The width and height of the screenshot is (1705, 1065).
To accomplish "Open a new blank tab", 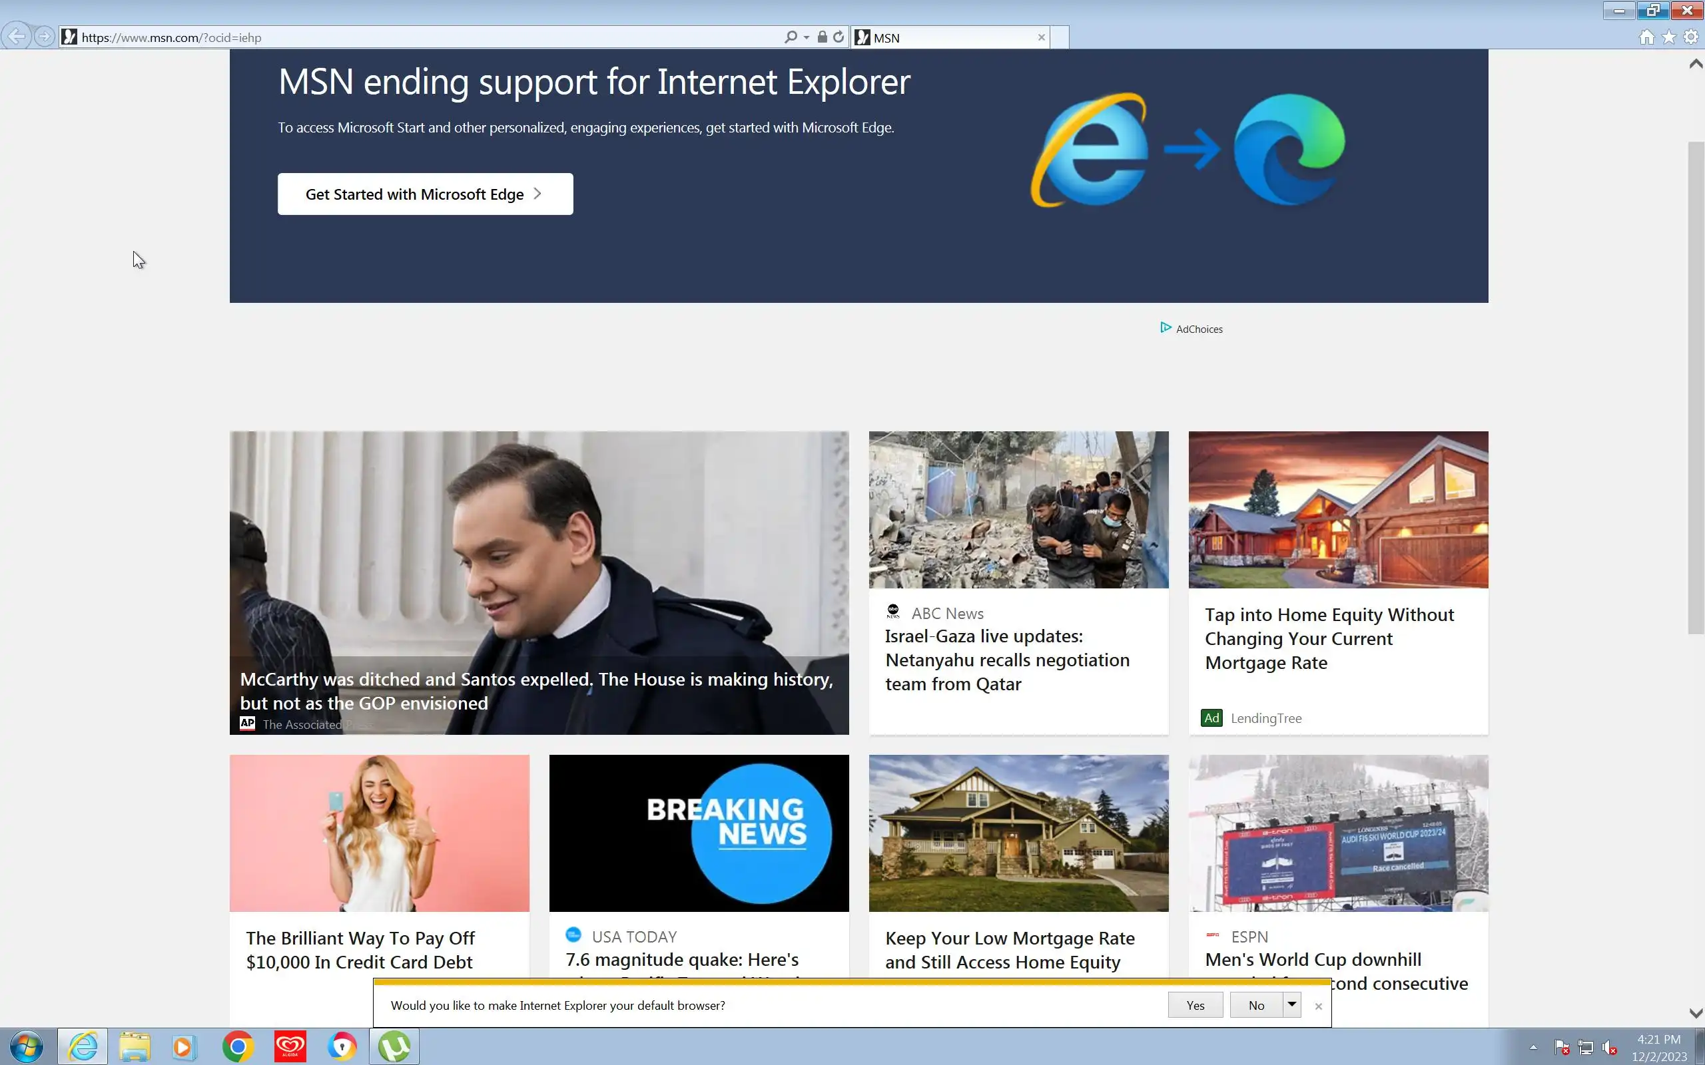I will coord(1060,37).
